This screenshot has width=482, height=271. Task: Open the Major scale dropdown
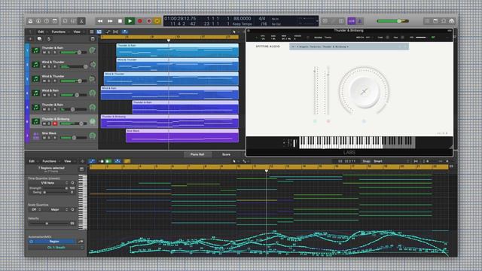point(56,209)
